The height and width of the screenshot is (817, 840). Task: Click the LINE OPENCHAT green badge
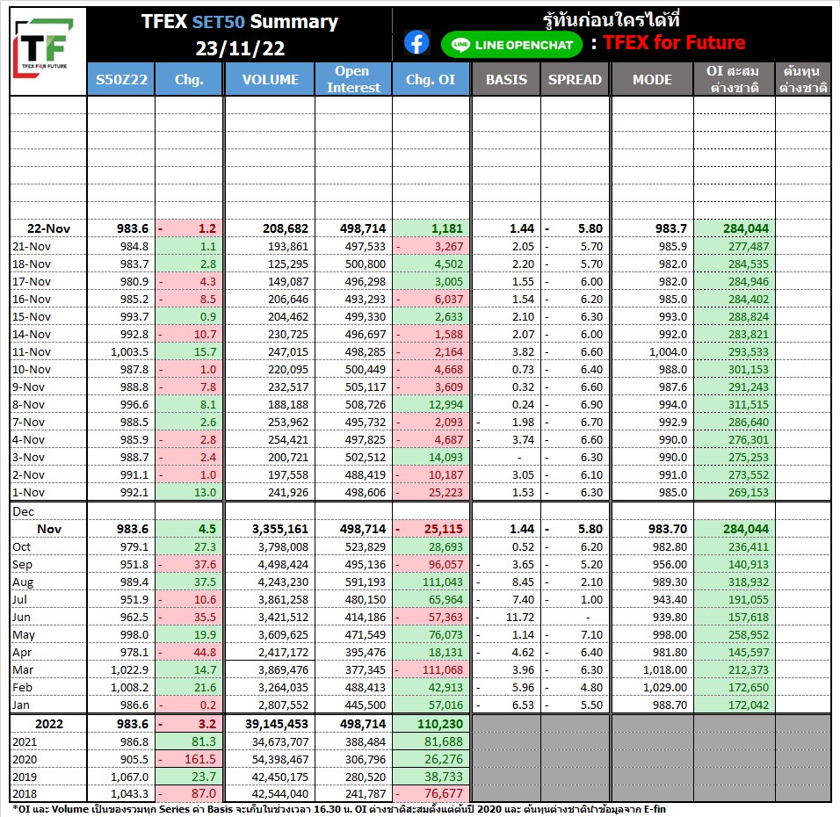click(x=511, y=45)
